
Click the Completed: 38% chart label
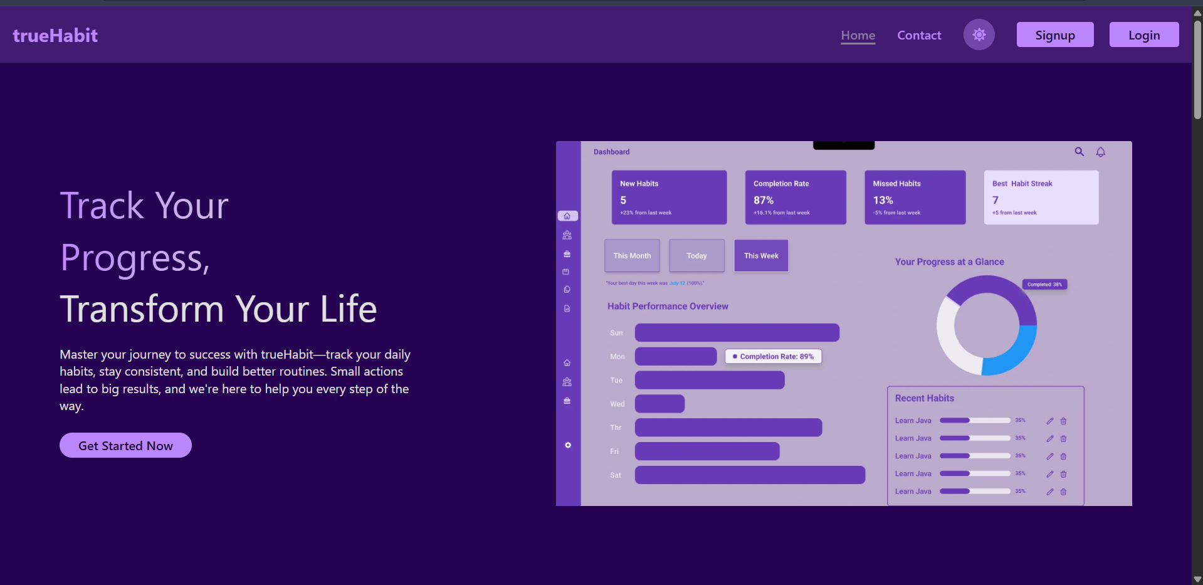click(1044, 285)
